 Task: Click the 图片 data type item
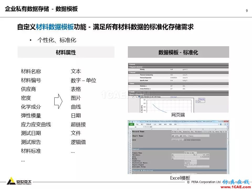point(76,98)
